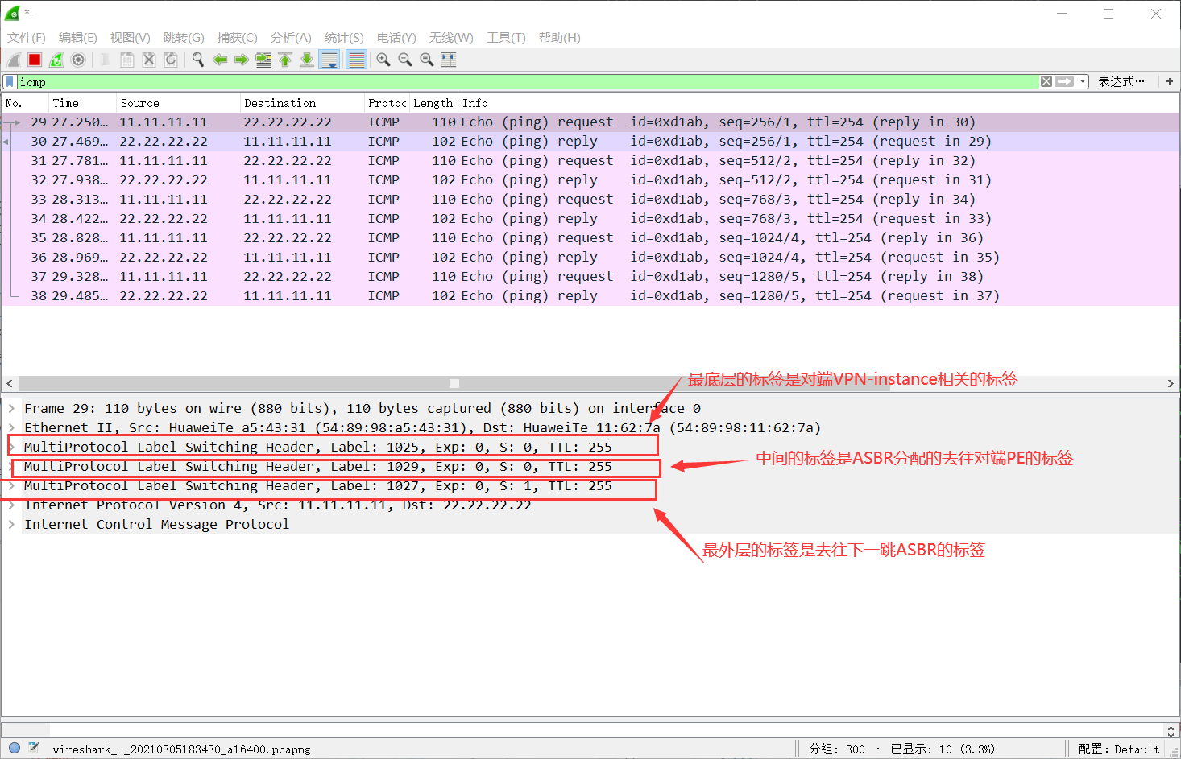
Task: Select packet 33 echo request row
Action: tap(590, 200)
